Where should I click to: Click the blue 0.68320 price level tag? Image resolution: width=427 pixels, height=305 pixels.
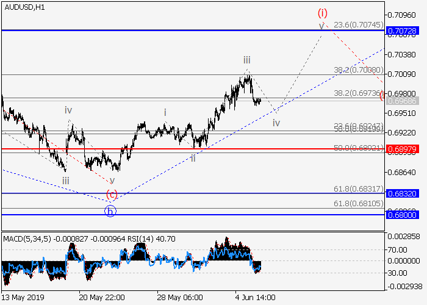403,193
